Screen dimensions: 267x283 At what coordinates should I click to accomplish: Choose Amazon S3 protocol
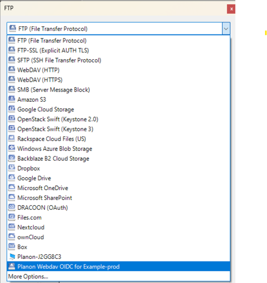(x=119, y=99)
